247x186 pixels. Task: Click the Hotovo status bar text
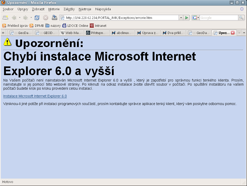click(8, 182)
